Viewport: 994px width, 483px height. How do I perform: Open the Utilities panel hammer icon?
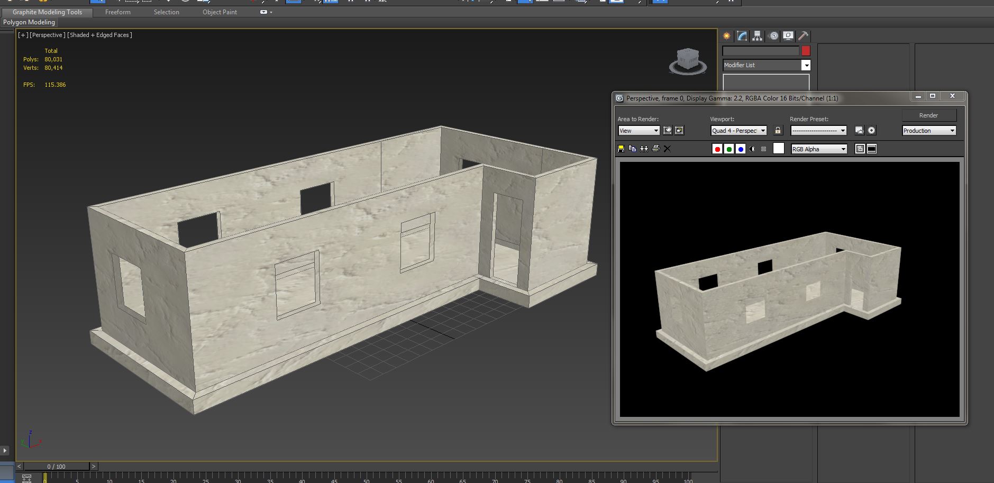click(x=804, y=35)
